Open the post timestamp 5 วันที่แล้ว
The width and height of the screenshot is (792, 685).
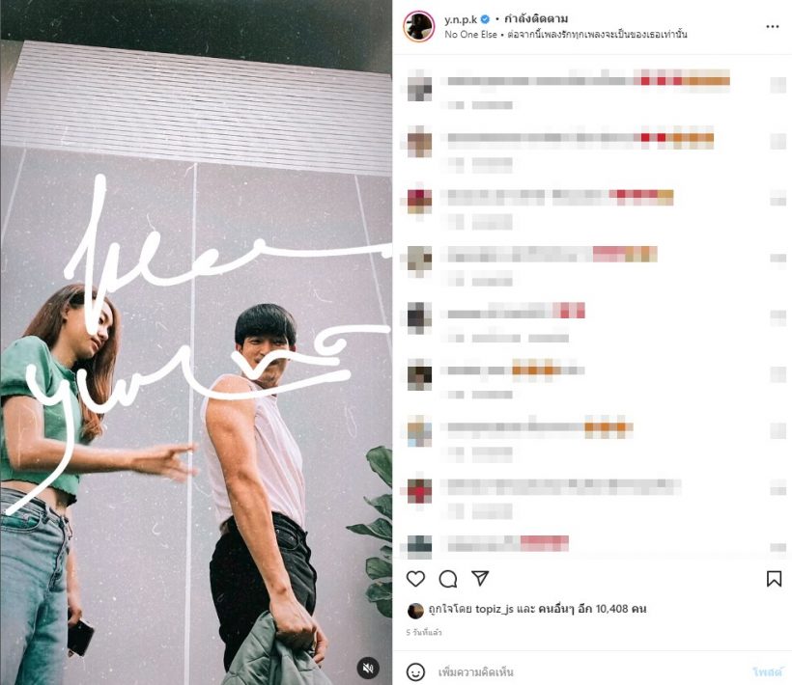[x=424, y=632]
